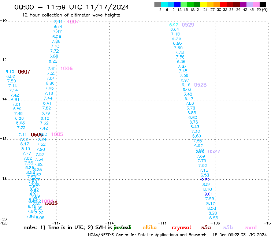Click wave height value '6.52'

coord(11,77)
